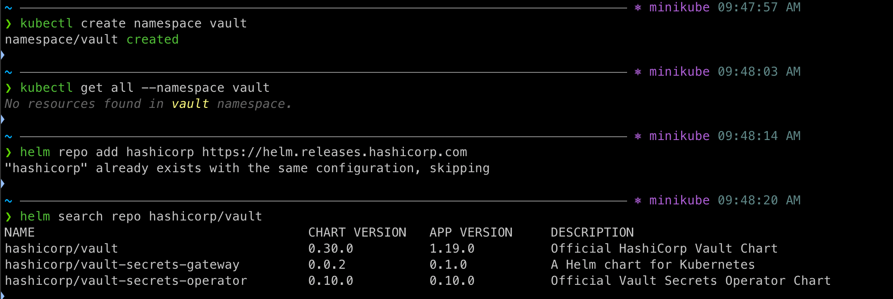Screen dimensions: 893x299
Task: Click chart version 0.30.0 value
Action: [x=331, y=249]
